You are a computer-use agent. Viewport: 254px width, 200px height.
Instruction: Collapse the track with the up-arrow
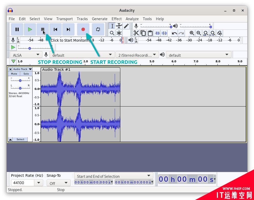click(10, 139)
